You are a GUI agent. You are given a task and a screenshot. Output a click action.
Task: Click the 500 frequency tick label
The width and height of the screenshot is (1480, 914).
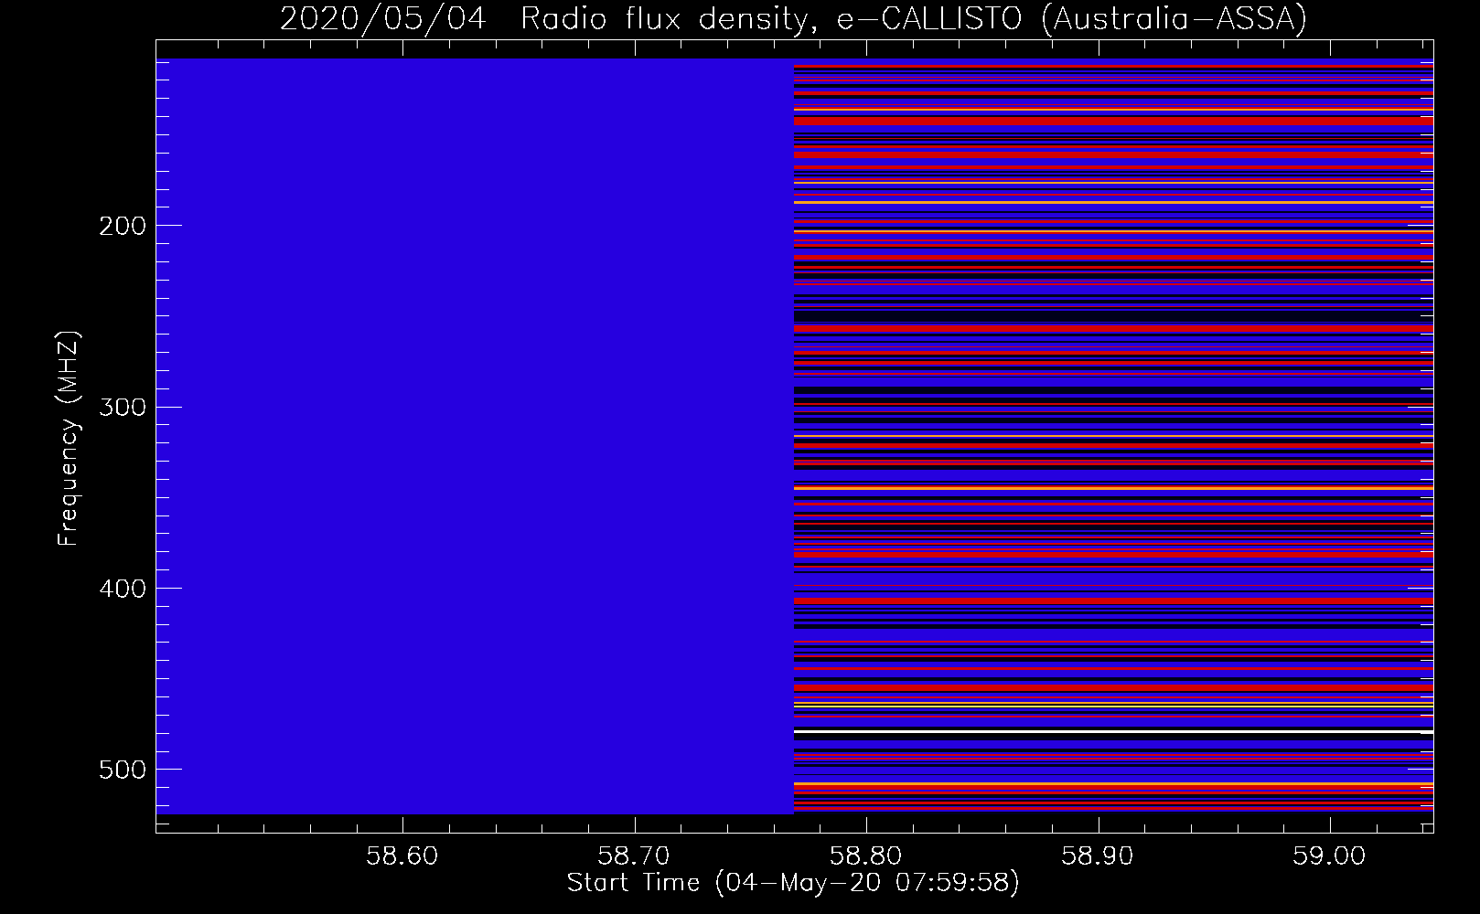pos(123,770)
